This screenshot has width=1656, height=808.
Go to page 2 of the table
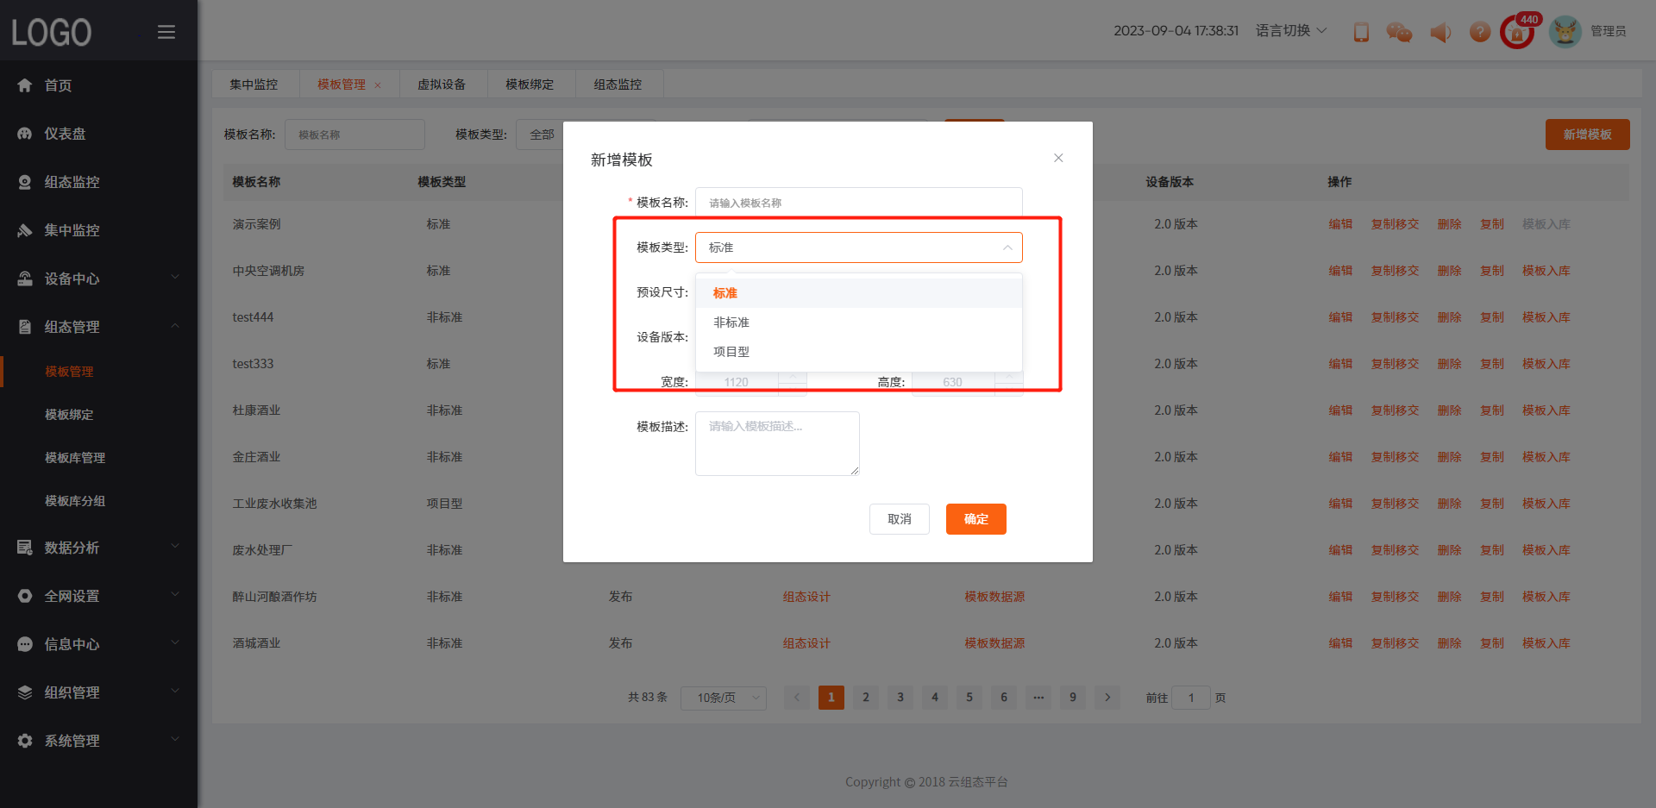866,698
